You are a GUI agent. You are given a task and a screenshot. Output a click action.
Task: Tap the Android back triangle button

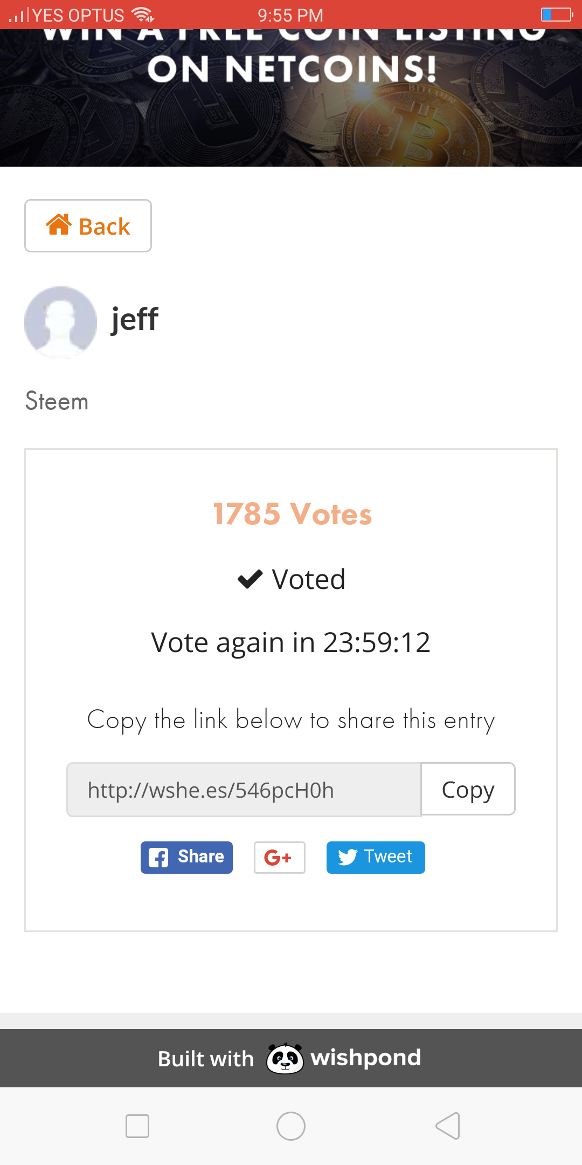tap(448, 1126)
